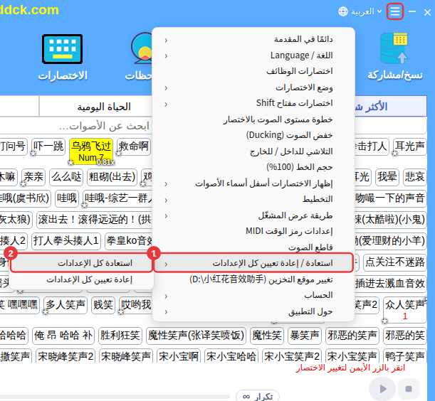Play the 宋晓峰笑声2 sound button
This screenshot has height=401, width=435.
coord(65,357)
